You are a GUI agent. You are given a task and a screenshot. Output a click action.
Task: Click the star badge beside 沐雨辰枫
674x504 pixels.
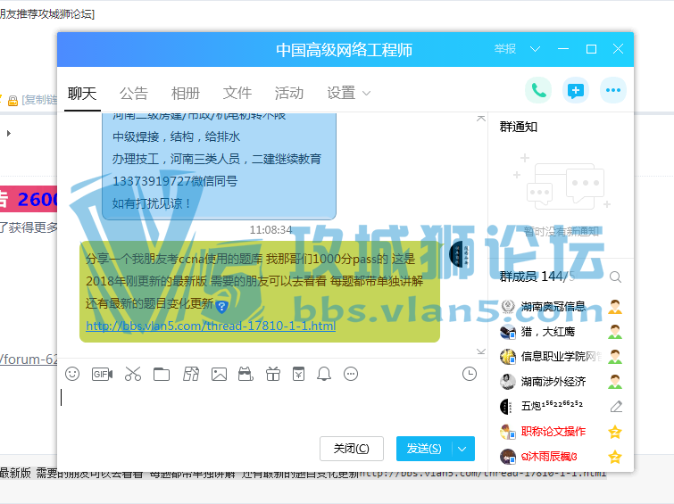(615, 457)
